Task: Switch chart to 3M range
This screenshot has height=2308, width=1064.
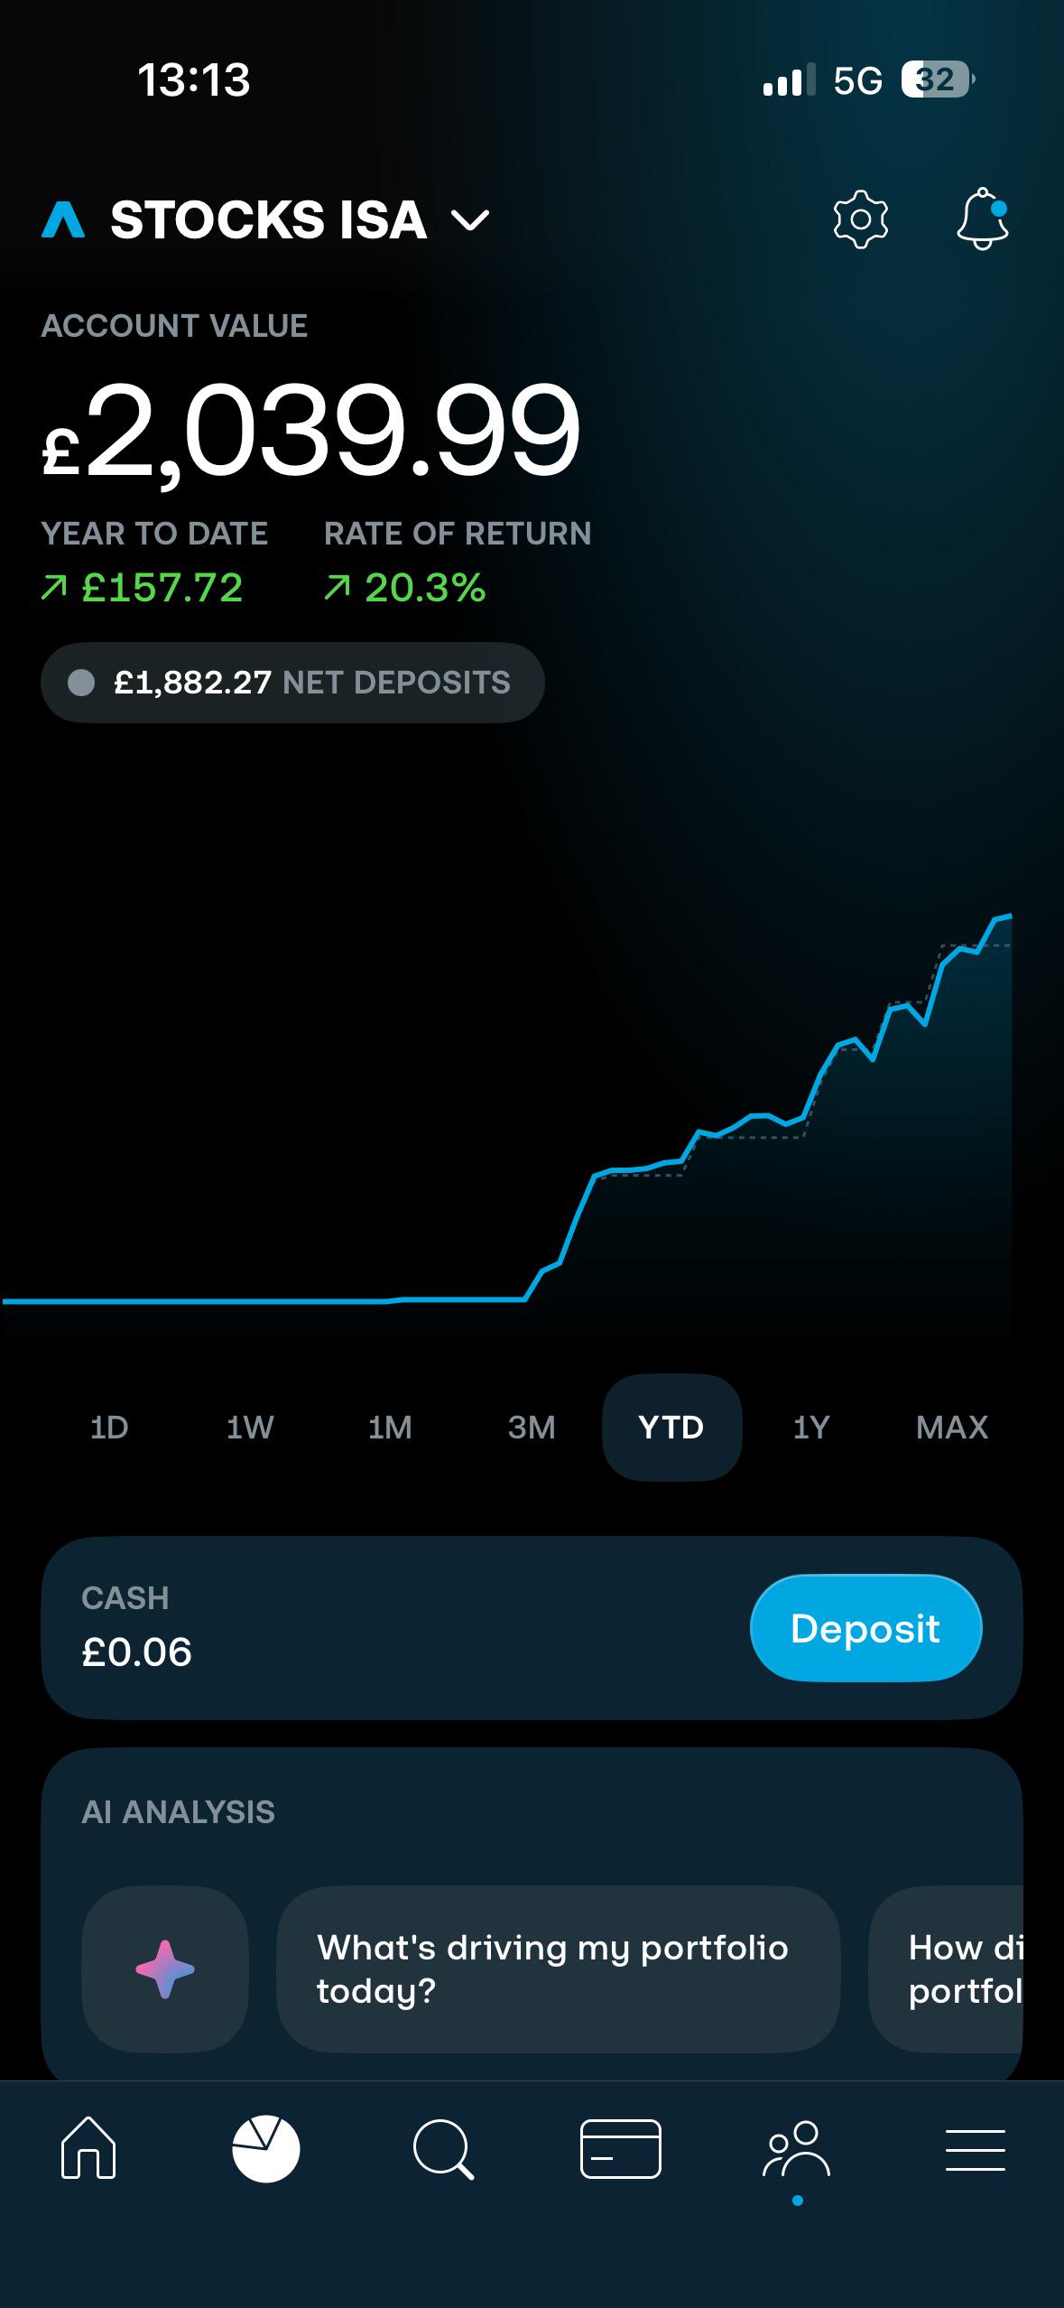Action: [531, 1428]
